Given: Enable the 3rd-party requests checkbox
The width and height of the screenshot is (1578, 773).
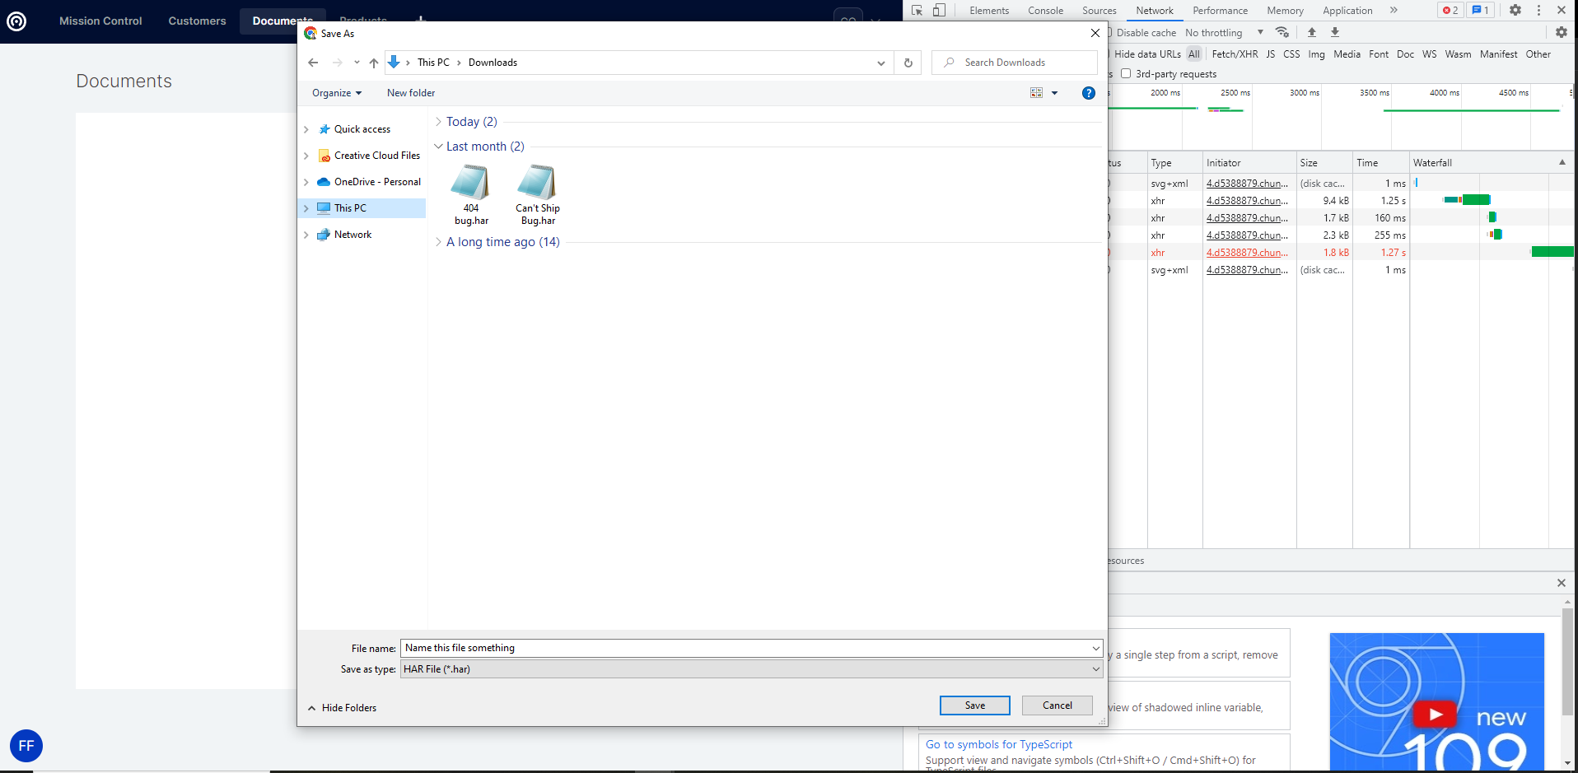Looking at the screenshot, I should point(1126,73).
